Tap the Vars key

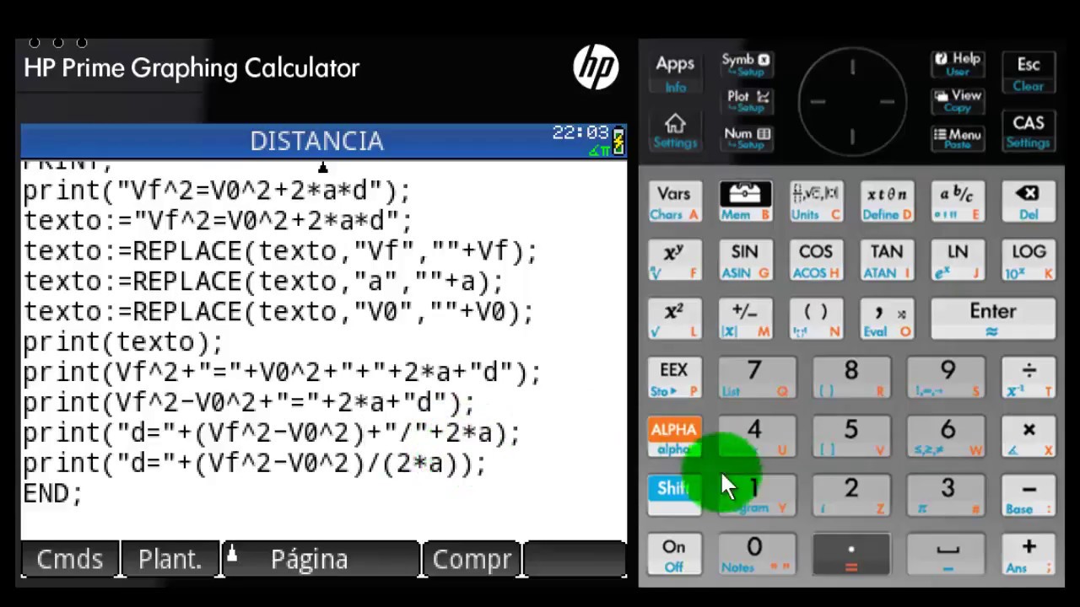click(x=674, y=203)
